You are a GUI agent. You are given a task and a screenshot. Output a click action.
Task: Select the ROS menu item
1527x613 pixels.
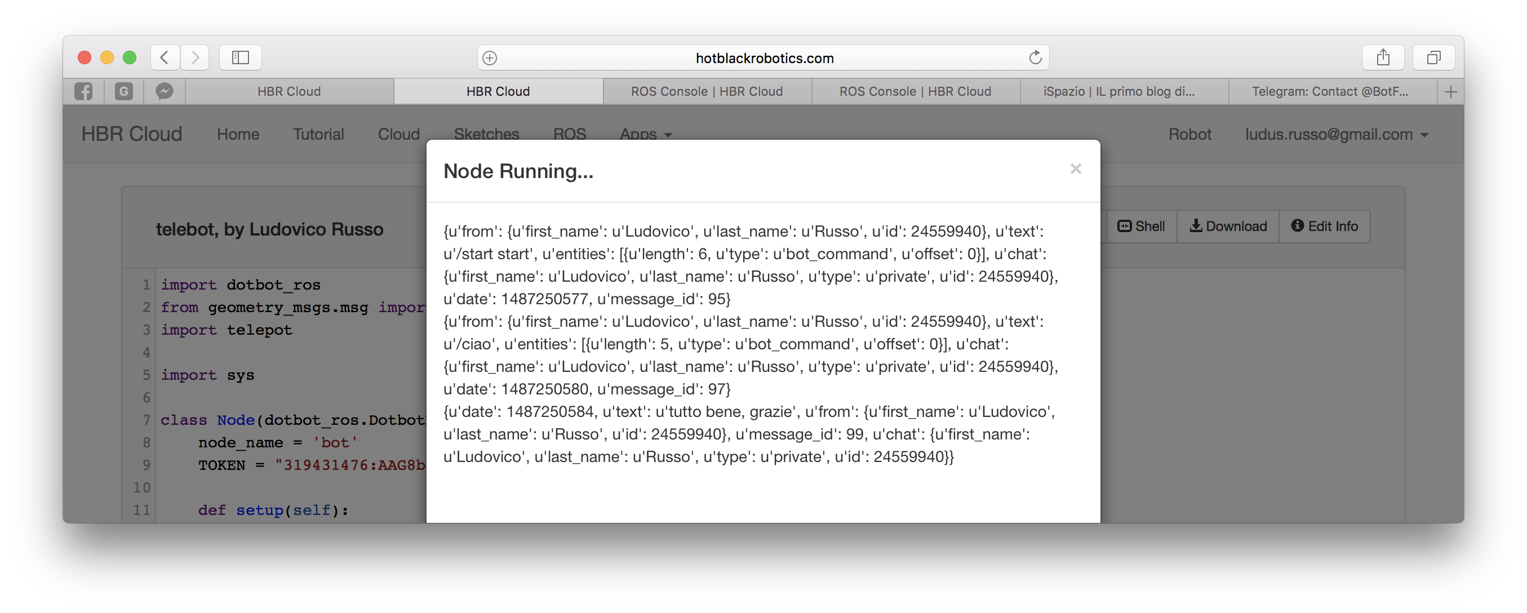pyautogui.click(x=570, y=134)
